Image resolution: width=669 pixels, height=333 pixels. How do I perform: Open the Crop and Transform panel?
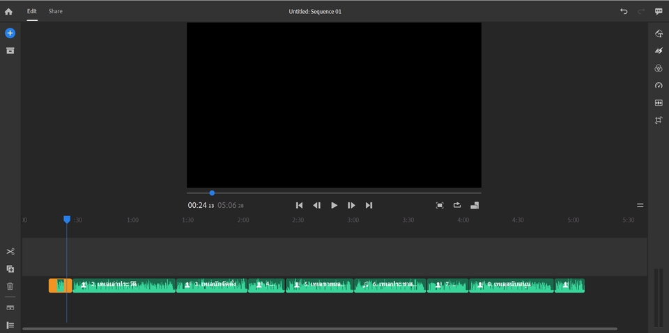click(659, 120)
